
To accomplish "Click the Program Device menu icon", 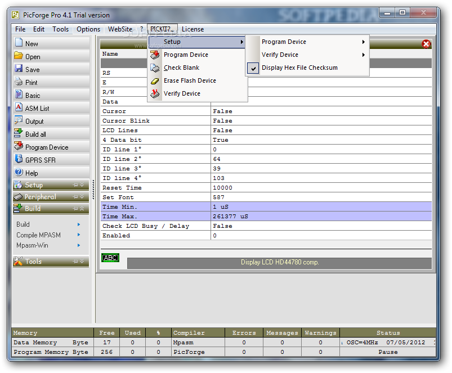I will coord(155,55).
